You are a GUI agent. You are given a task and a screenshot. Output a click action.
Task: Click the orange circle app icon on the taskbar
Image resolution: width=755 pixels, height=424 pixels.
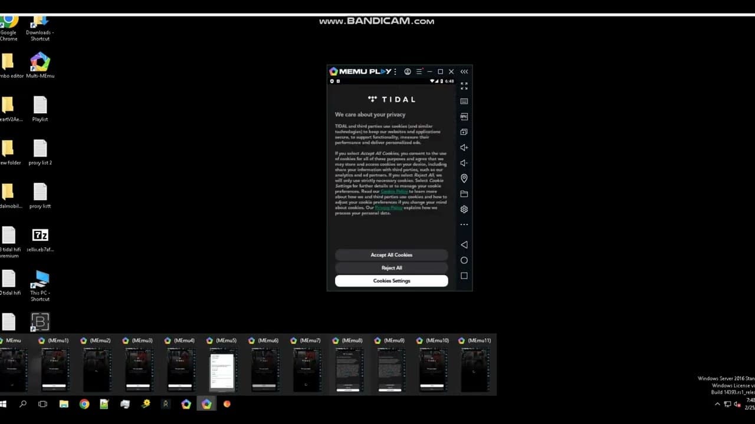click(x=227, y=404)
